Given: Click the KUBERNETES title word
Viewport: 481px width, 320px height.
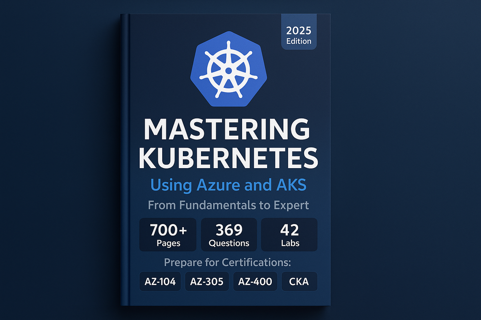Looking at the screenshot, I should pos(228,158).
